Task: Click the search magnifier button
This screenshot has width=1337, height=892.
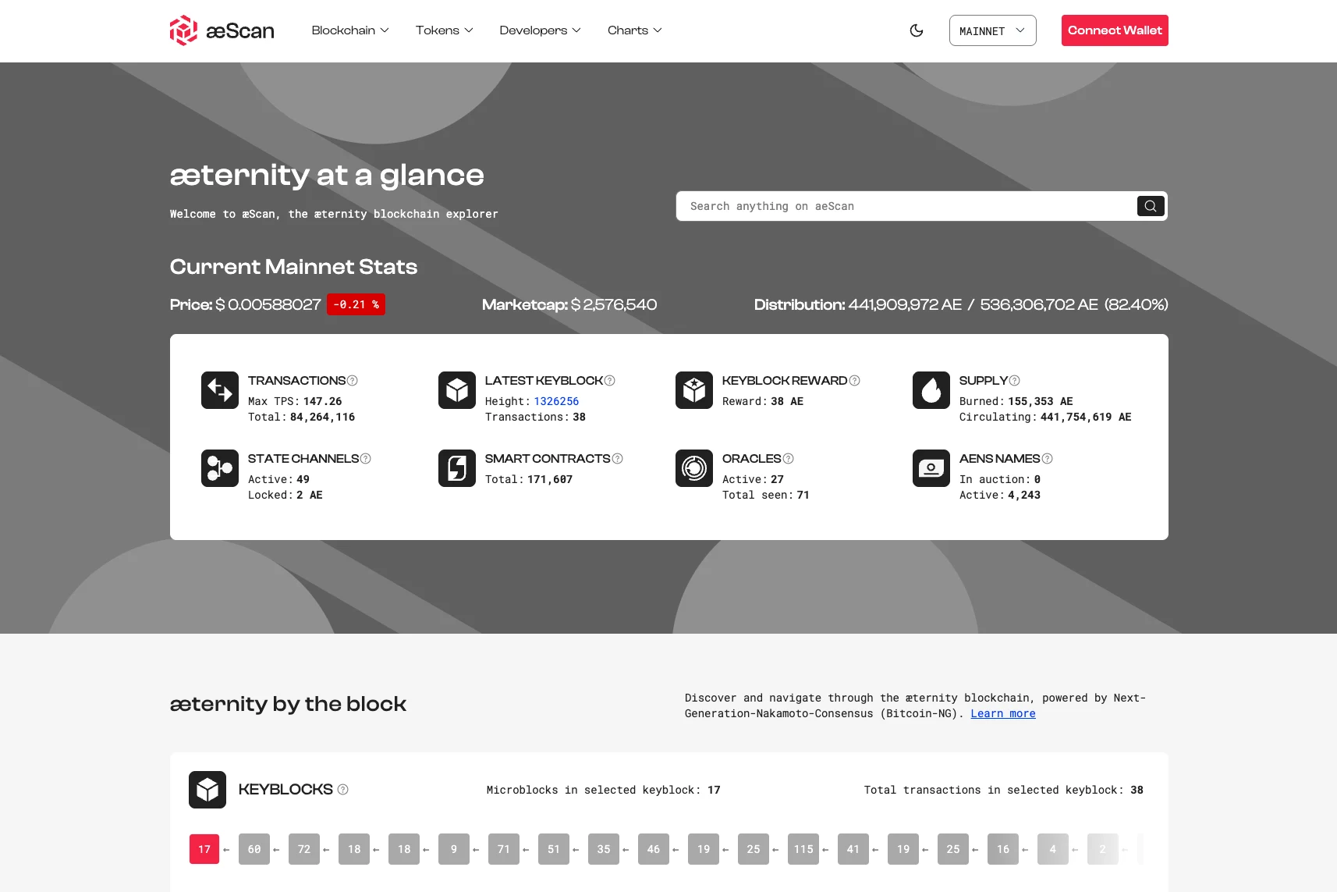Action: 1151,206
